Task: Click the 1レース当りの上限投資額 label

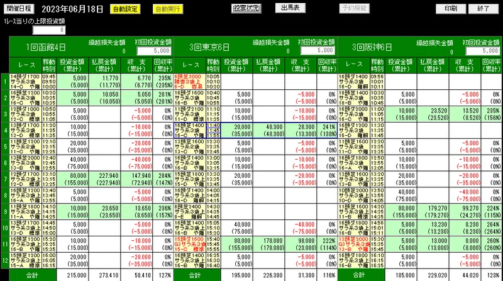Action: click(35, 21)
